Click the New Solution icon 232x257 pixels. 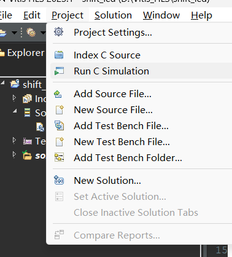click(x=59, y=180)
